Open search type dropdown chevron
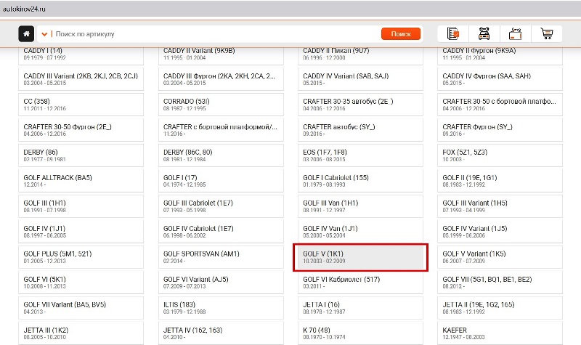Image resolution: width=581 pixels, height=345 pixels. click(44, 34)
